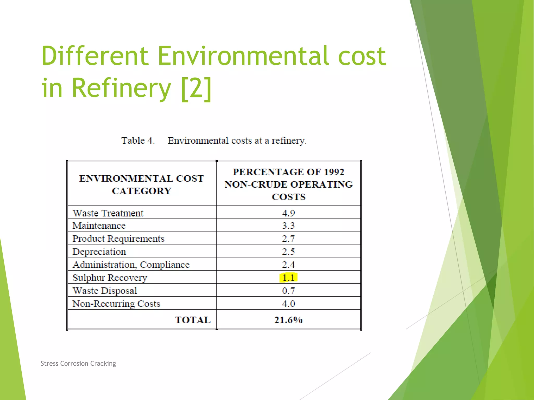Select the Waste Treatment row label

108,213
